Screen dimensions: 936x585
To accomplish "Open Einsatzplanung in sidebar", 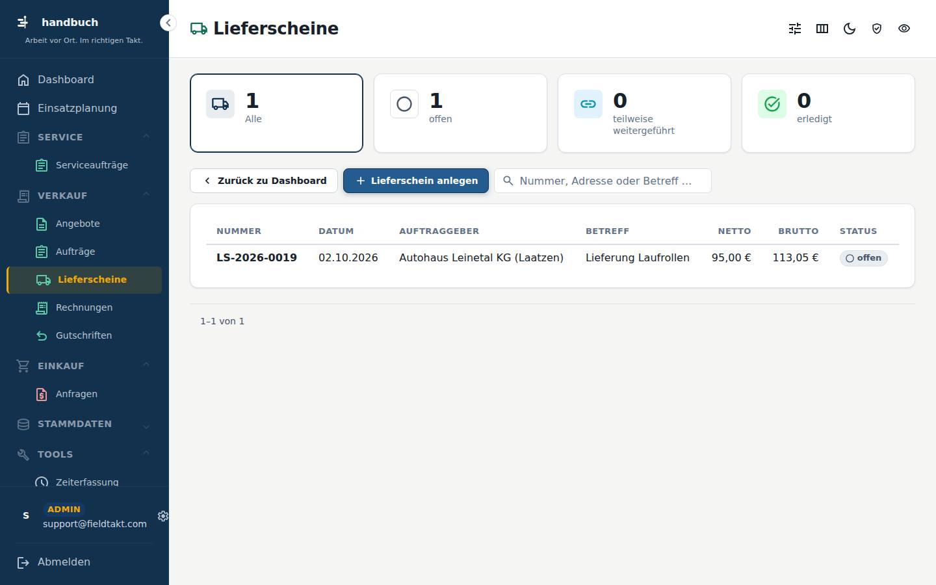I will 84,109.
